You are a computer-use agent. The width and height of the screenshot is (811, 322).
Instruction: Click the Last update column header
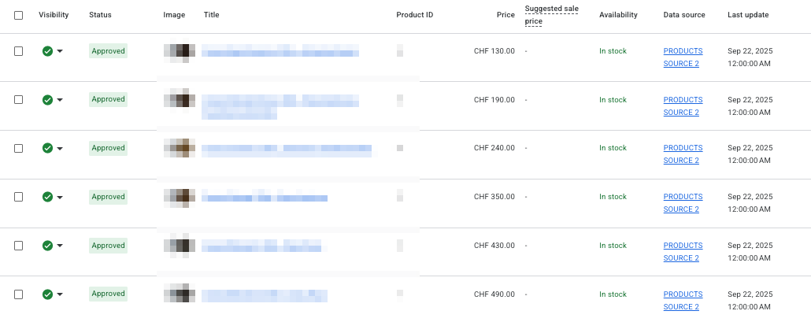click(x=748, y=15)
